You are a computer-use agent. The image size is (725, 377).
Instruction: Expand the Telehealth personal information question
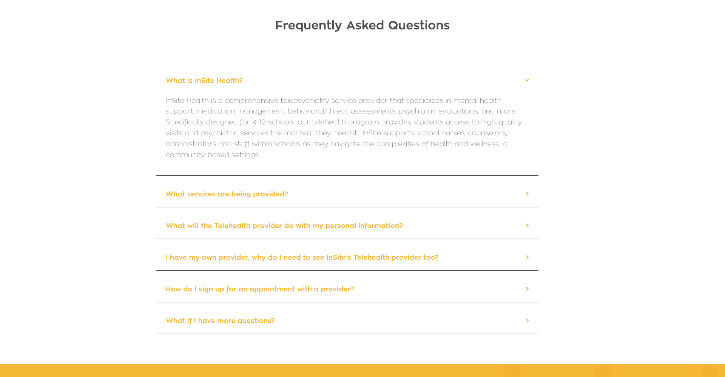tap(284, 226)
